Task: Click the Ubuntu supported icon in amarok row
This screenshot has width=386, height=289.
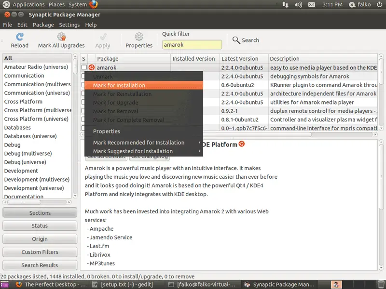Action: coord(92,67)
